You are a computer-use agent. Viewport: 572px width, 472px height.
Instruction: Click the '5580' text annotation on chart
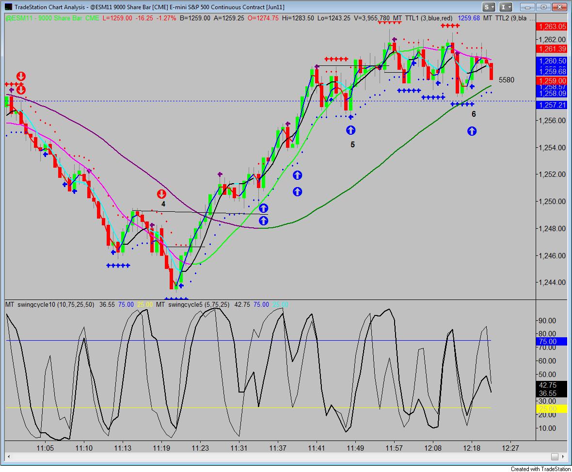507,80
